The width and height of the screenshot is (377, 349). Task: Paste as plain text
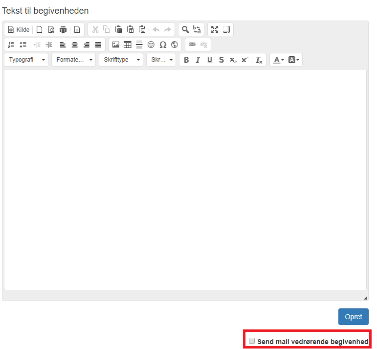[x=130, y=29]
